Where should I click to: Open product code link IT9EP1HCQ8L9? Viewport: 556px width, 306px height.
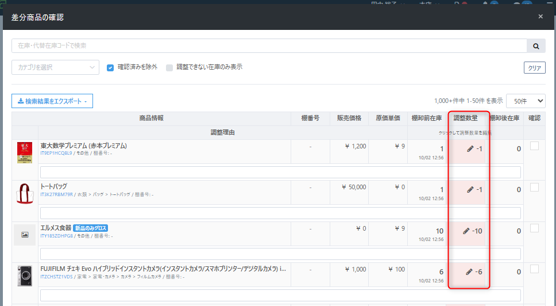56,154
